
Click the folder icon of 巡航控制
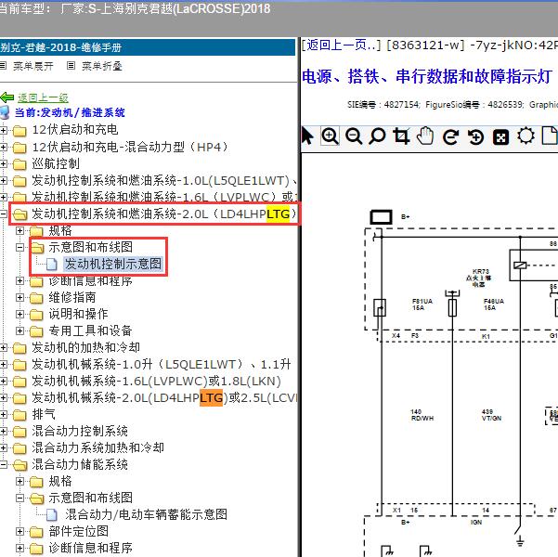click(19, 164)
